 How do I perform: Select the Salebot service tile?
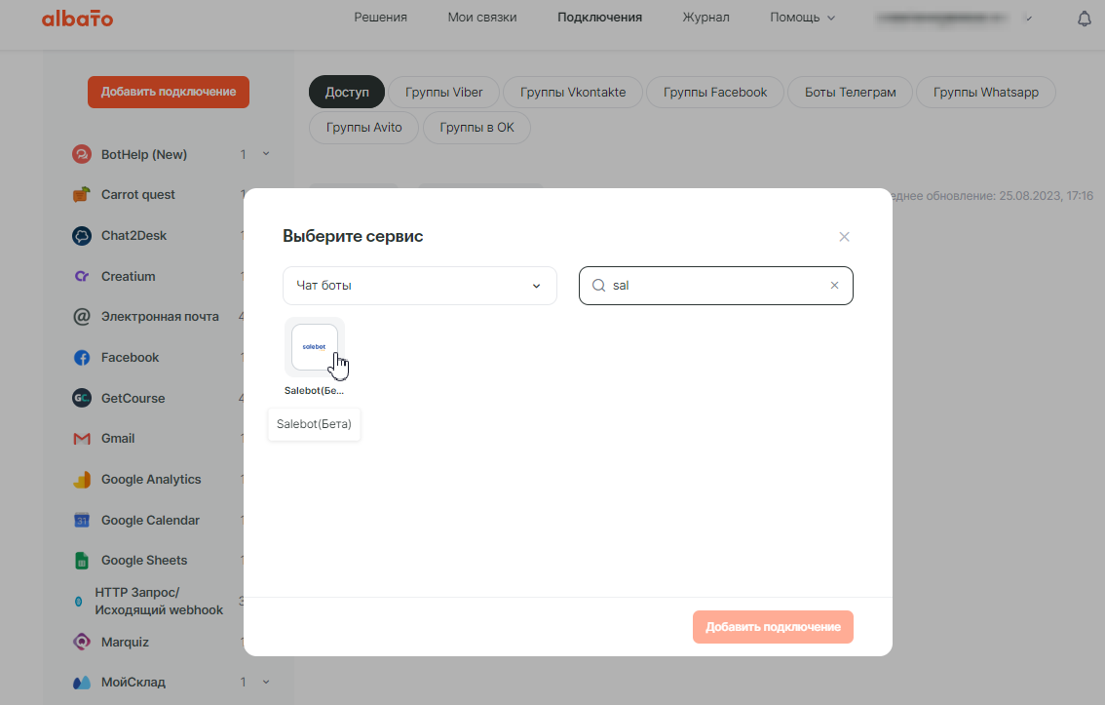coord(314,347)
